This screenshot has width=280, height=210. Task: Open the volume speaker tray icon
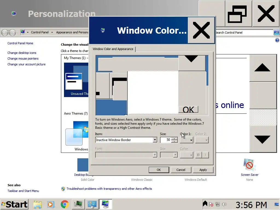click(224, 204)
